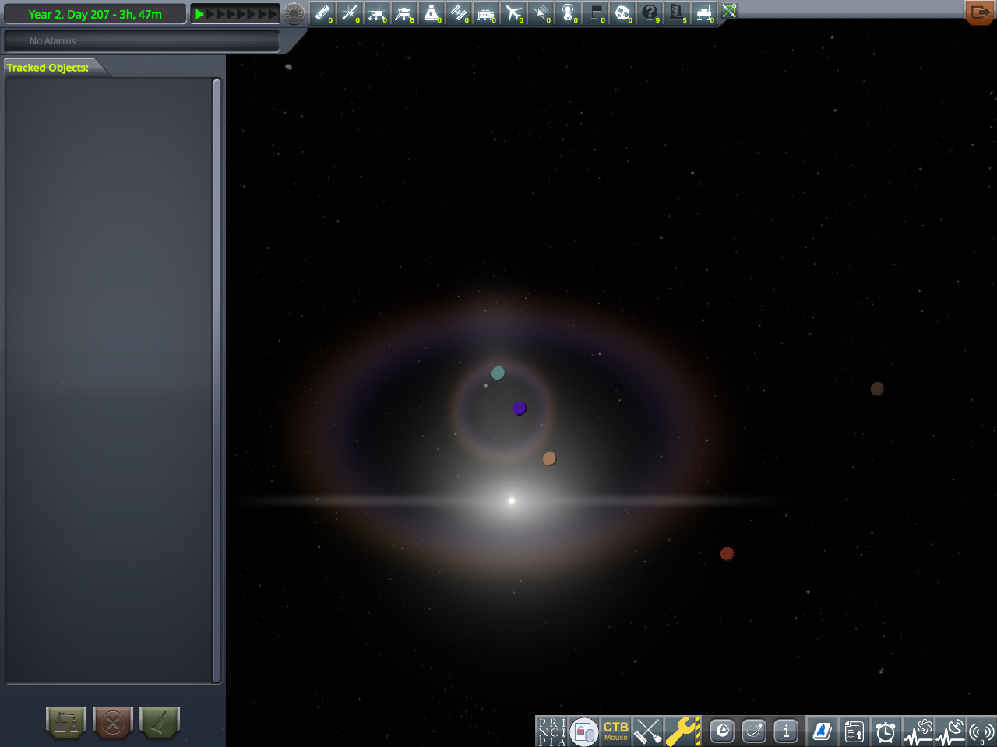Image resolution: width=997 pixels, height=747 pixels.
Task: Click the plane vessel type filter
Action: tap(513, 13)
